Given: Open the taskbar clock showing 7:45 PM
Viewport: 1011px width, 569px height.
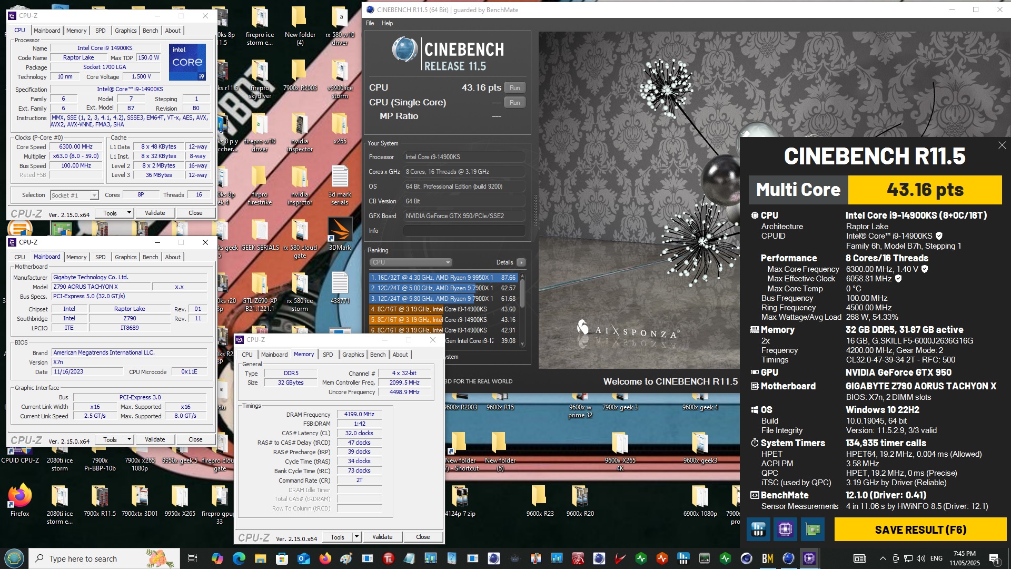Looking at the screenshot, I should coord(965,558).
